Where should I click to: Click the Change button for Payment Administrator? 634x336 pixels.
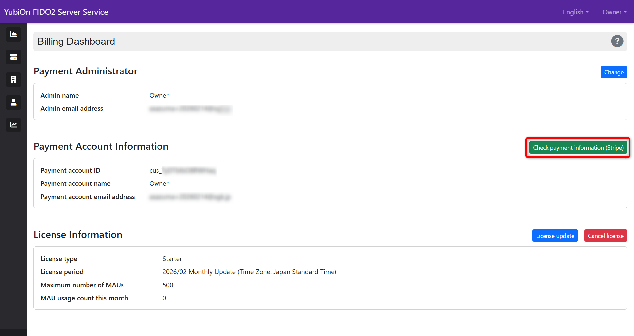point(614,72)
